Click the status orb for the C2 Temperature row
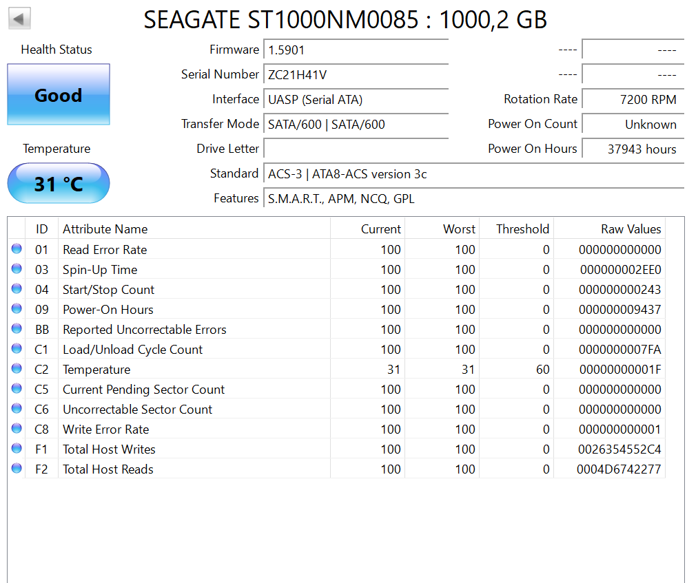 point(17,368)
